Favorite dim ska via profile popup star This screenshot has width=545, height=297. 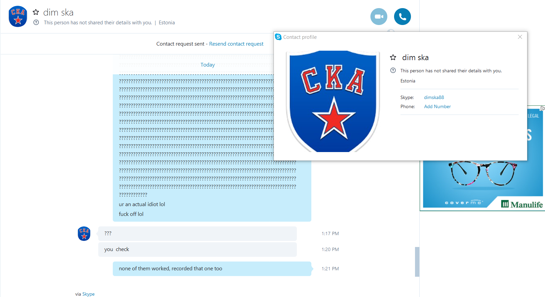pyautogui.click(x=393, y=57)
